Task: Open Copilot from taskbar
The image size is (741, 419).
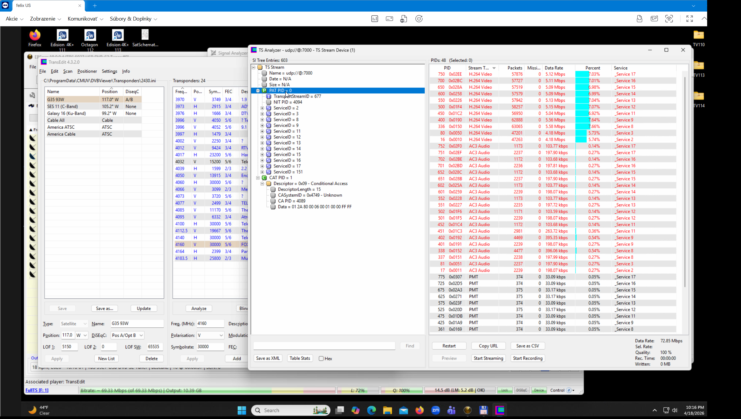Action: click(355, 410)
